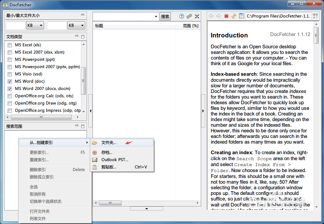Click the envelope icon for Outlook PST
The height and width of the screenshot is (224, 324).
pyautogui.click(x=95, y=160)
